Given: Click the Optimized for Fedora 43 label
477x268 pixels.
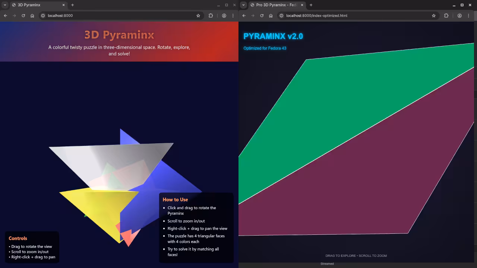Looking at the screenshot, I should point(265,48).
